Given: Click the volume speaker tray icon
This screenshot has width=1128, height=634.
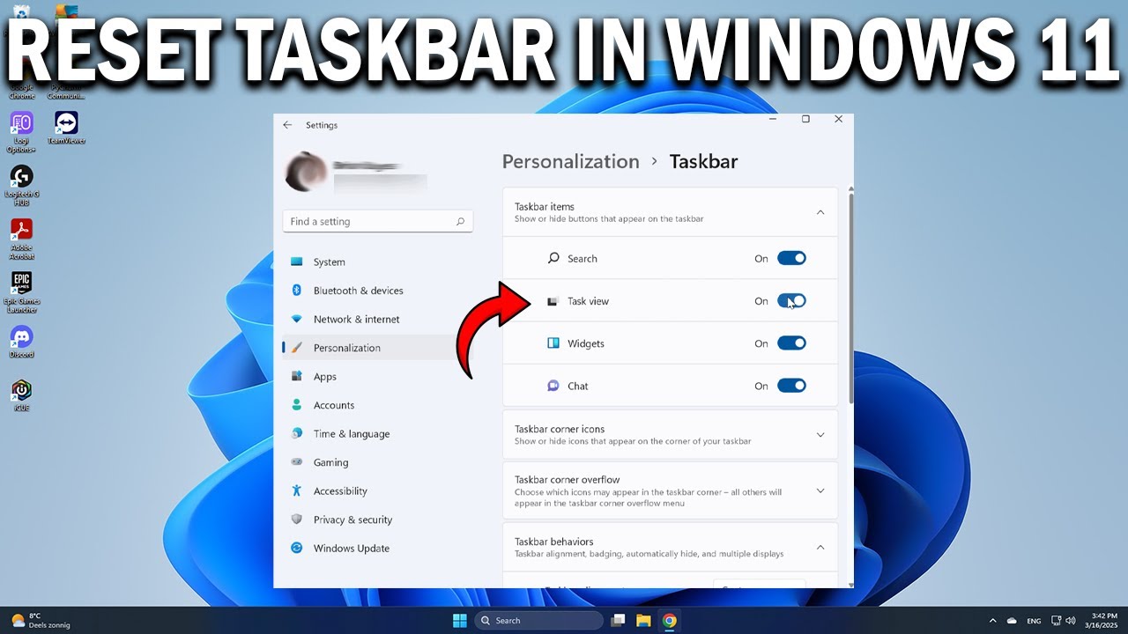Looking at the screenshot, I should coord(1071,621).
